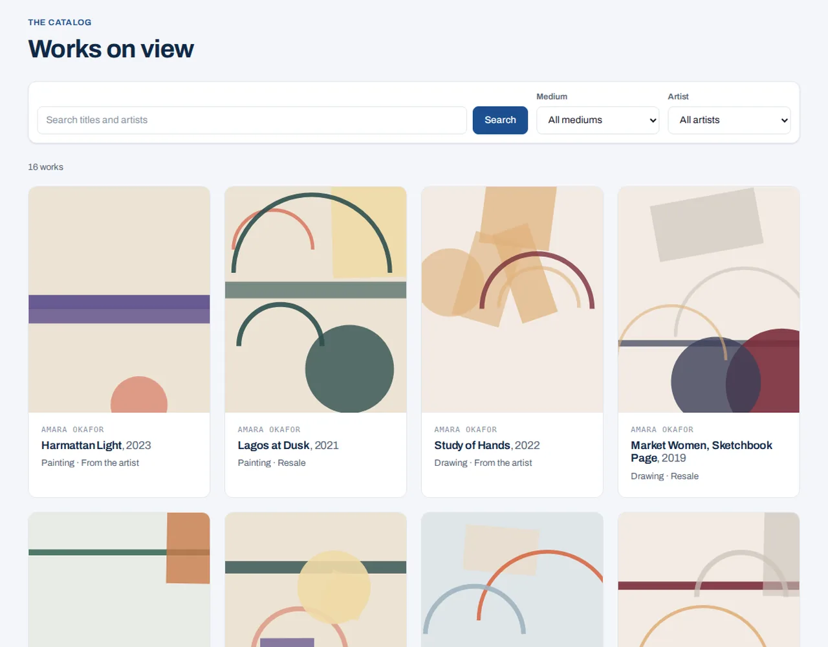Click the Search button
The image size is (828, 647).
[500, 120]
